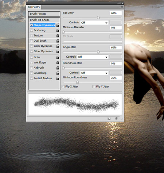The height and width of the screenshot is (173, 164).
Task: Toggle the lock icon for Texture
Action: pyautogui.click(x=58, y=35)
